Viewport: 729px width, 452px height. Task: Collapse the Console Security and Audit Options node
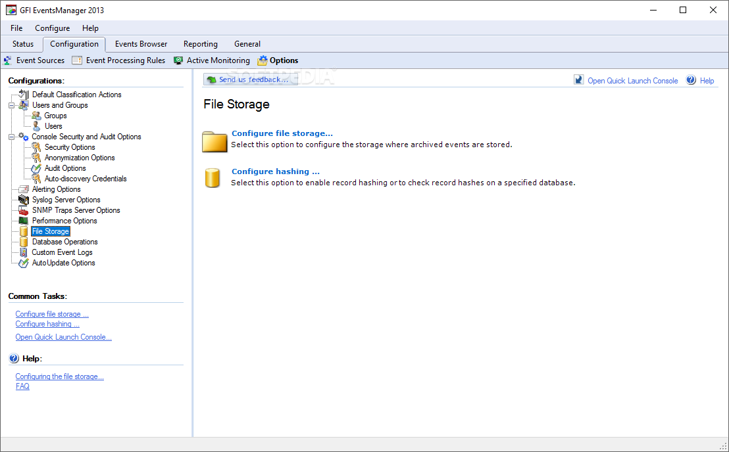point(12,137)
